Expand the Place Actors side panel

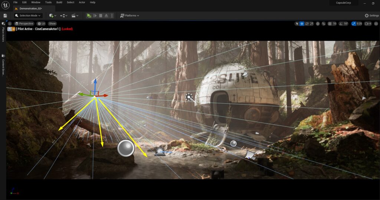coord(3,32)
